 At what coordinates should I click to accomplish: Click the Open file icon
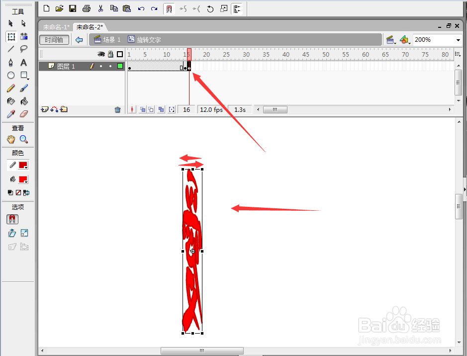[60, 8]
